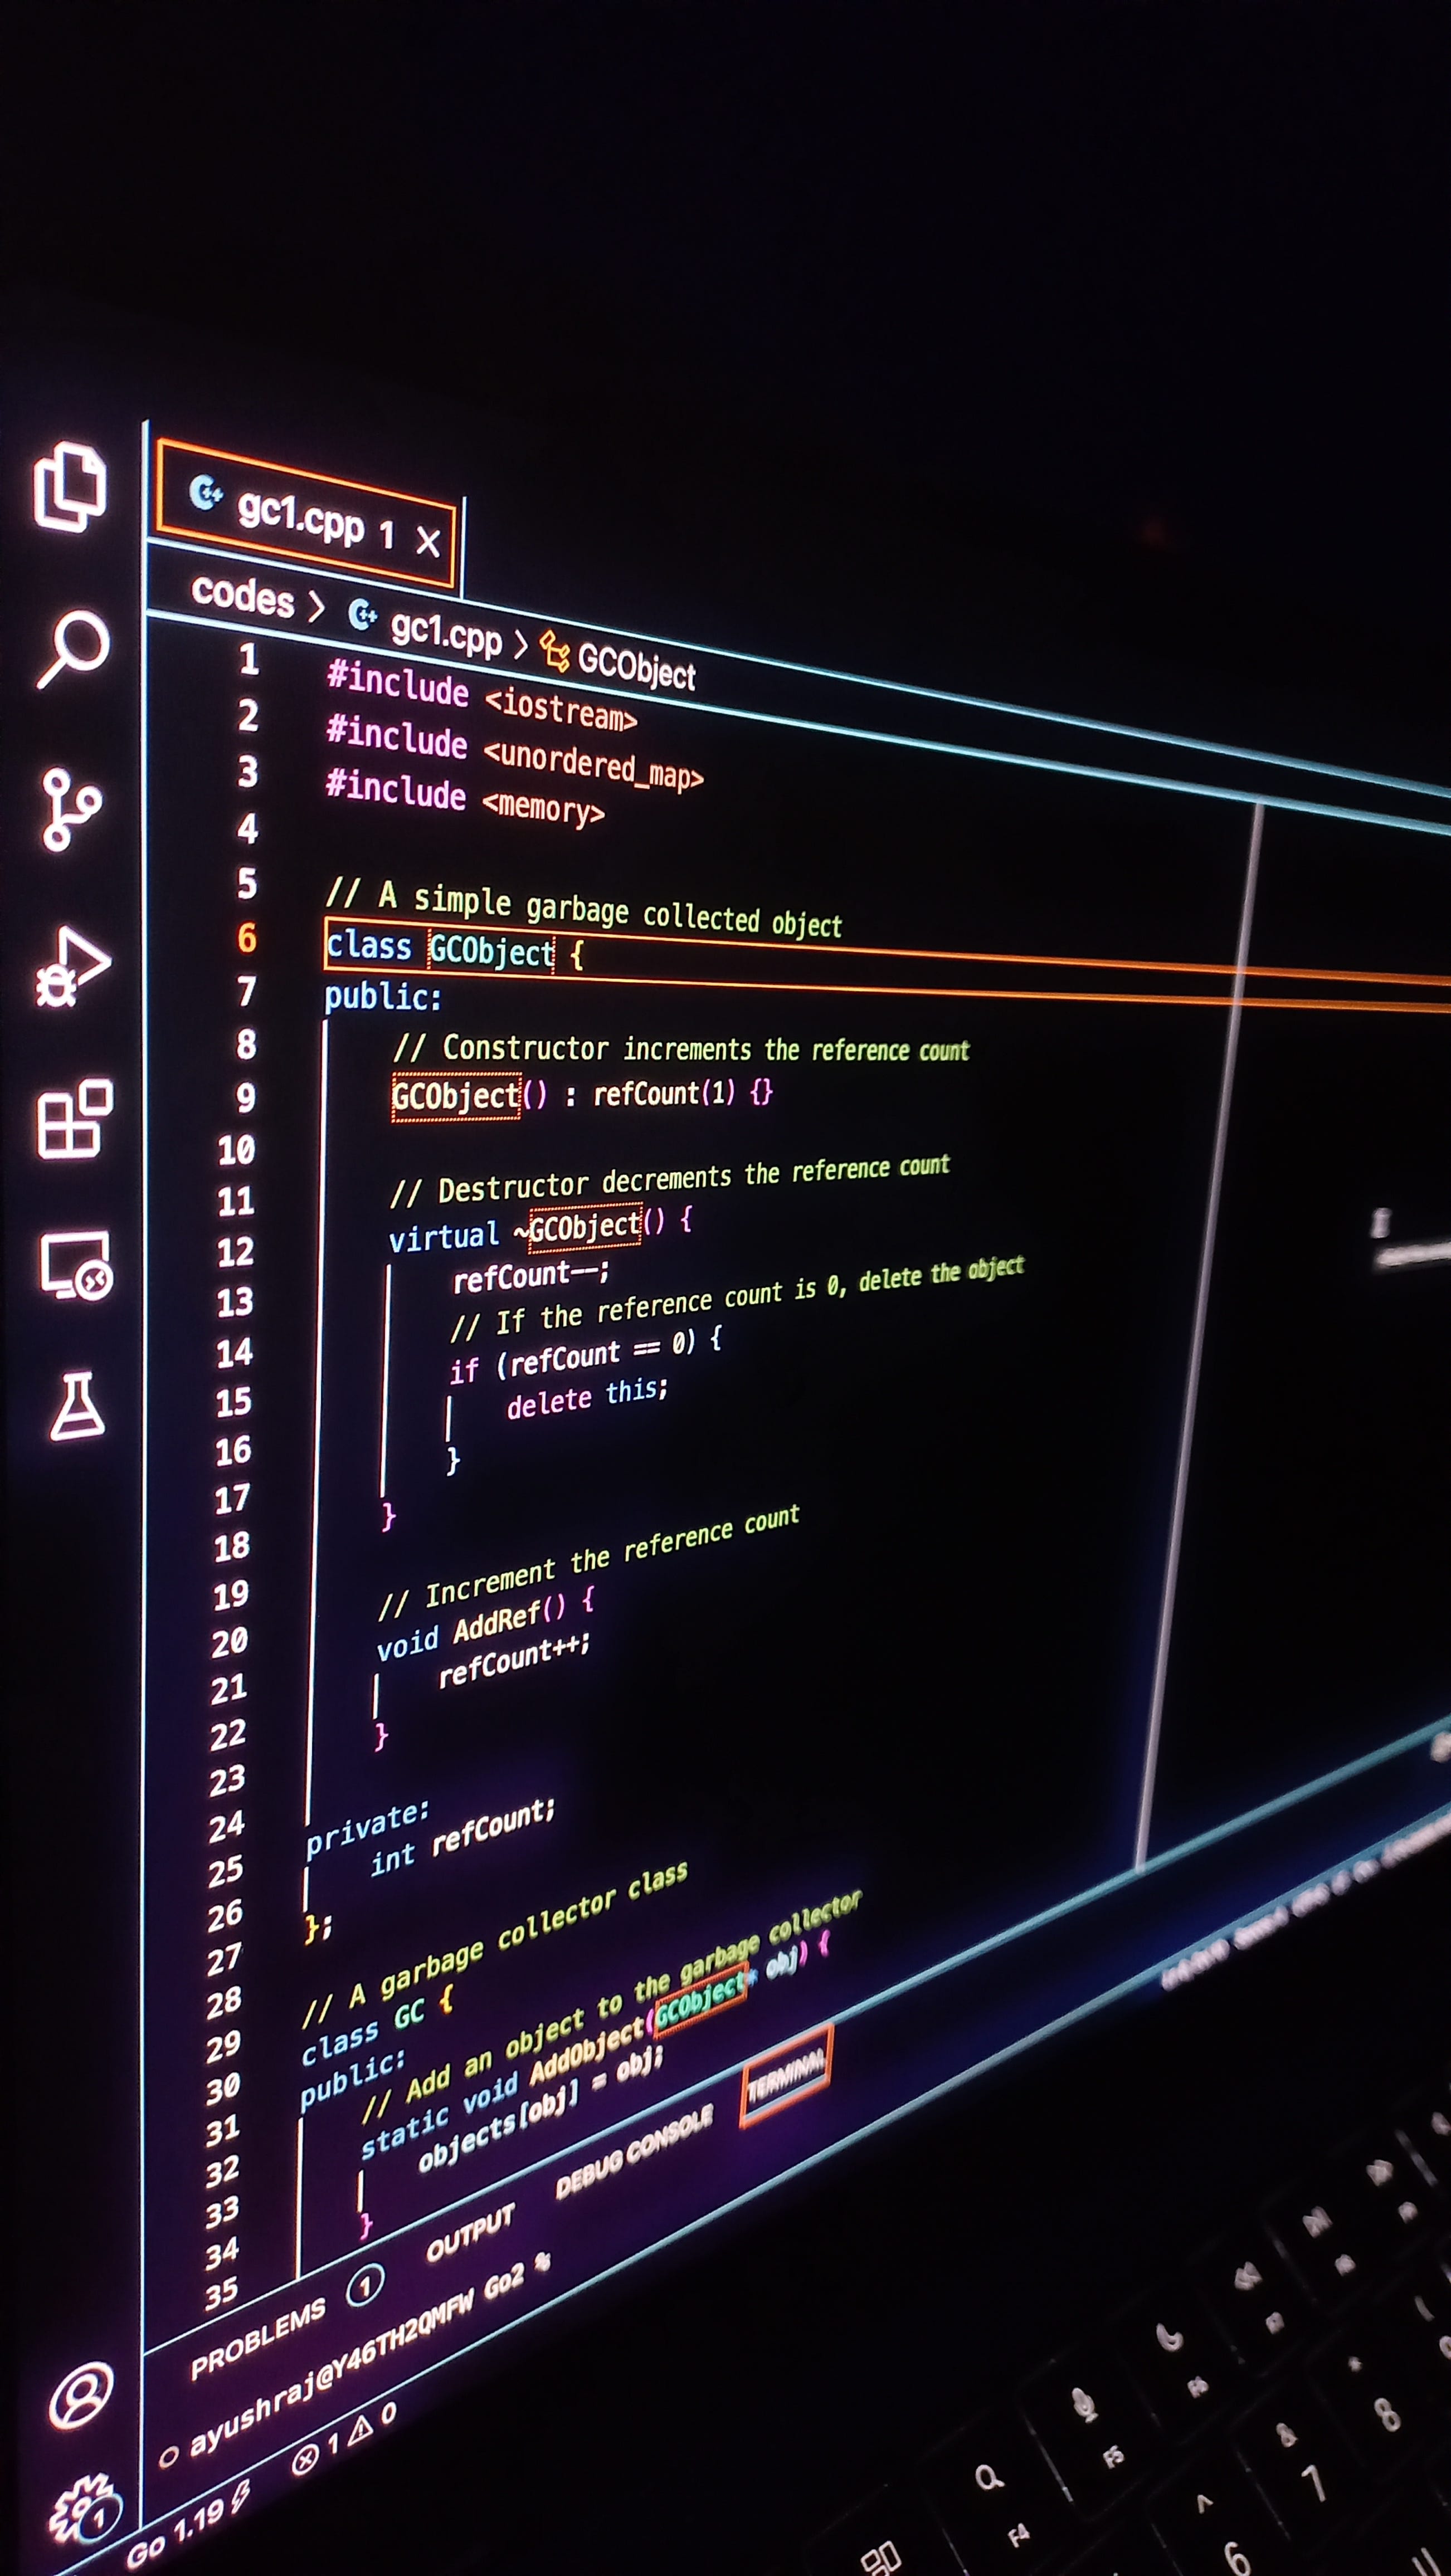This screenshot has height=2576, width=1451.
Task: Open the Testing flask icon
Action: pyautogui.click(x=77, y=1405)
